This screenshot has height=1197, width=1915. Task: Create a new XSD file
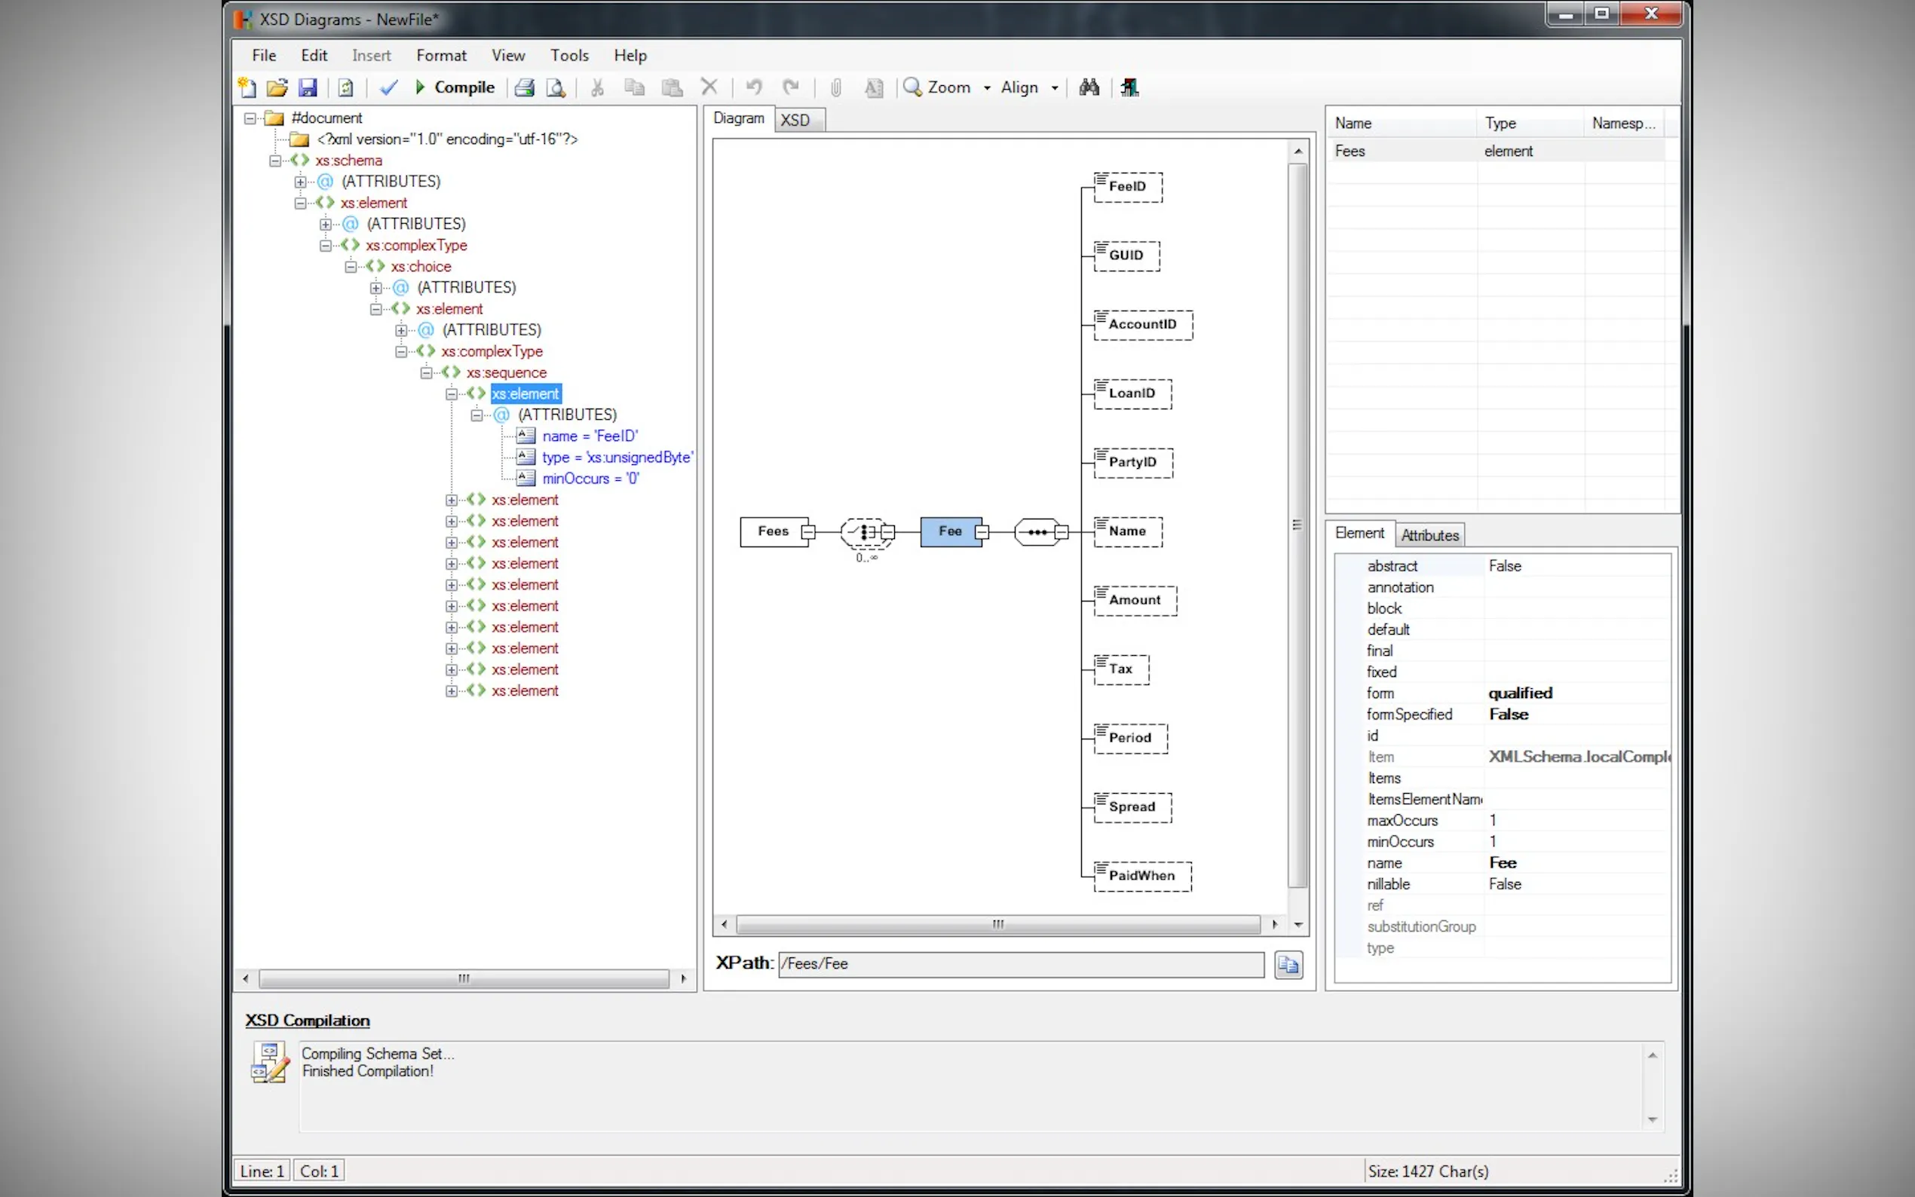pyautogui.click(x=247, y=87)
